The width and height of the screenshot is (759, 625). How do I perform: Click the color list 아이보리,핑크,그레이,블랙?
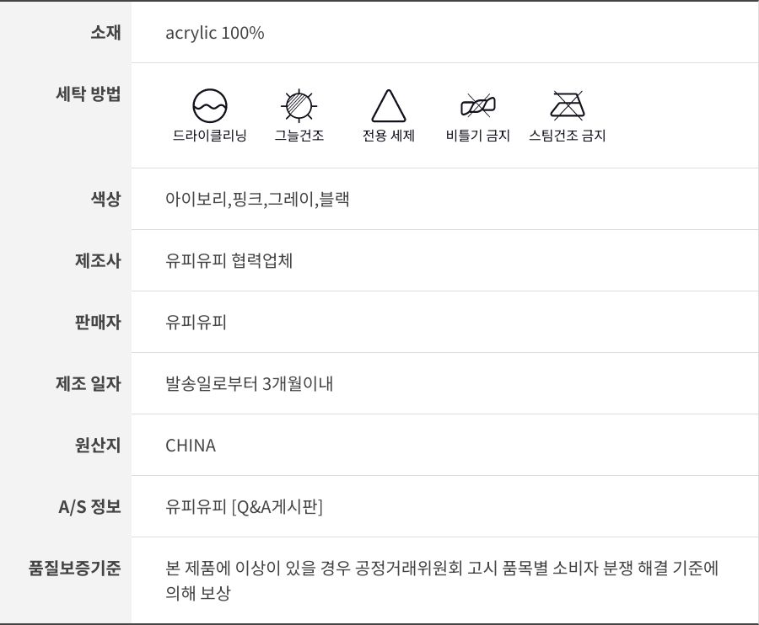point(257,200)
